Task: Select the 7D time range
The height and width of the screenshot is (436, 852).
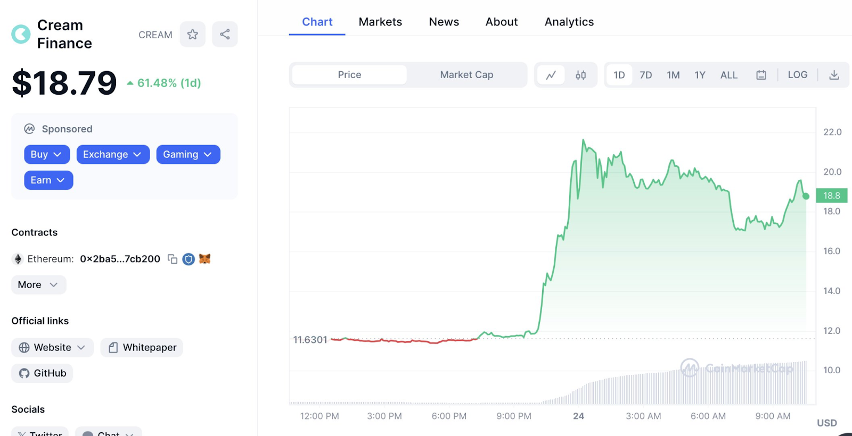Action: pyautogui.click(x=645, y=75)
